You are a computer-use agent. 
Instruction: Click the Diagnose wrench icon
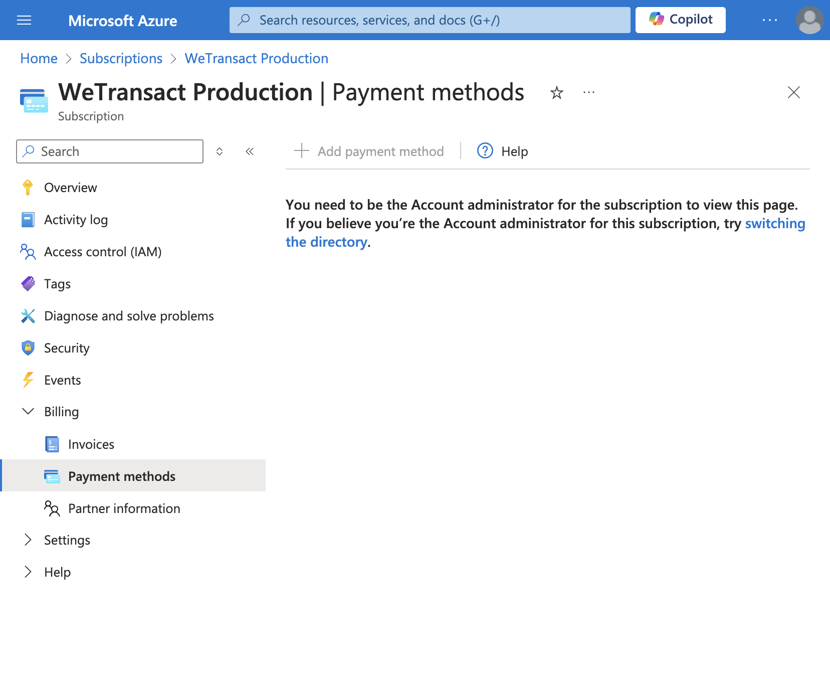point(28,316)
